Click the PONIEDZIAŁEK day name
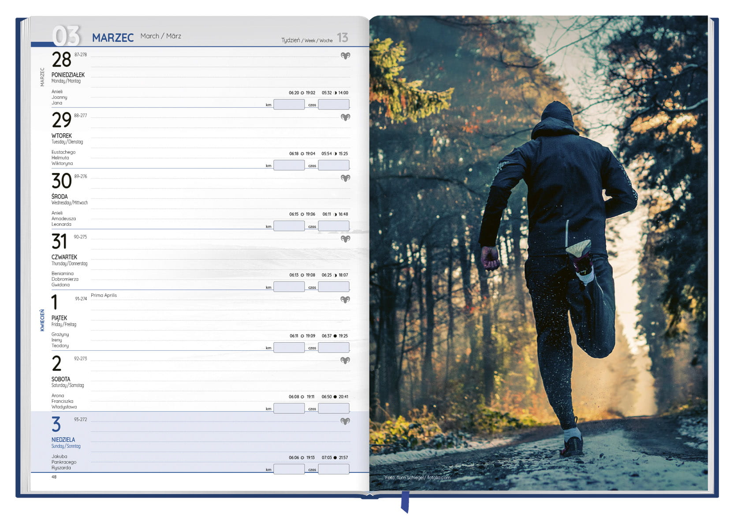The height and width of the screenshot is (521, 734). tap(68, 75)
